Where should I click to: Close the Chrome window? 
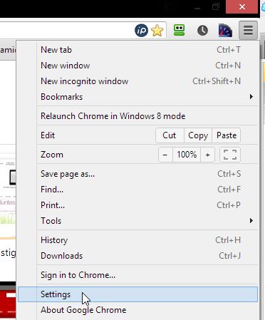[x=242, y=7]
